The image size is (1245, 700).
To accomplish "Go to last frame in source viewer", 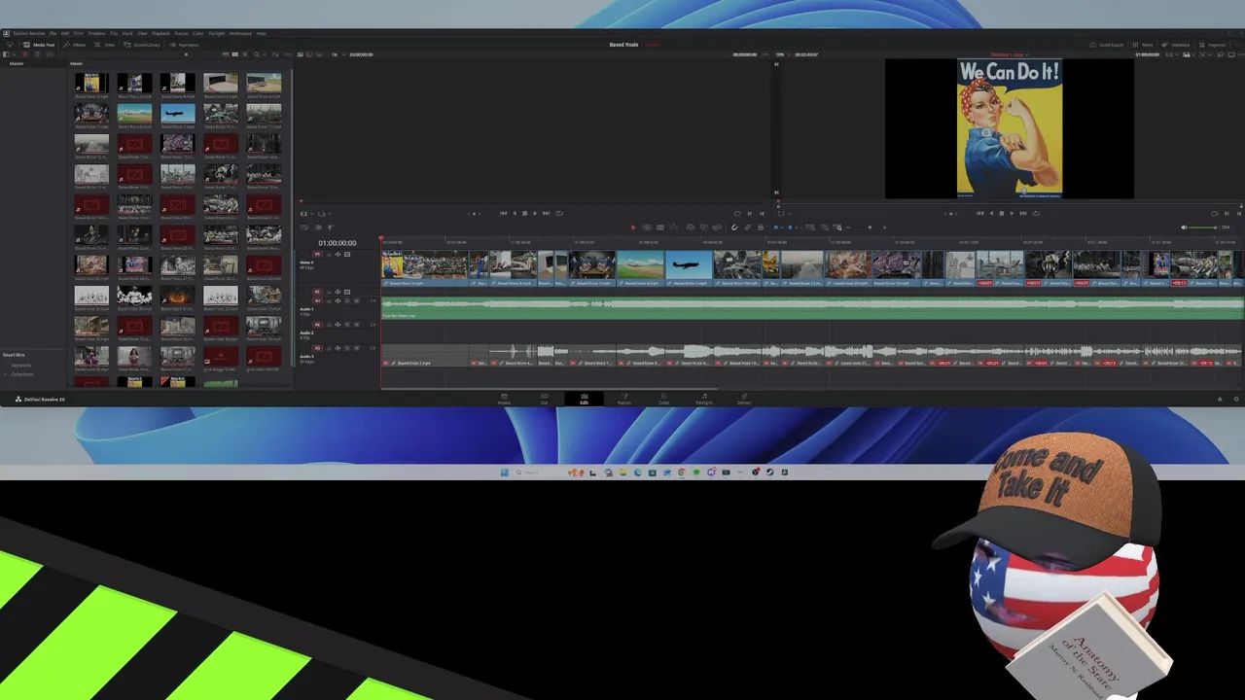I will (547, 213).
